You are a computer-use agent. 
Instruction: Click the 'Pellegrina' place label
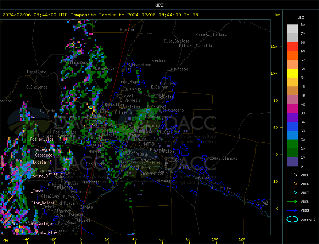point(44,149)
